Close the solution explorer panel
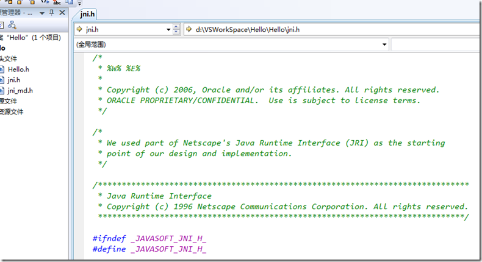Viewport: 482px width, 262px height. pos(62,13)
